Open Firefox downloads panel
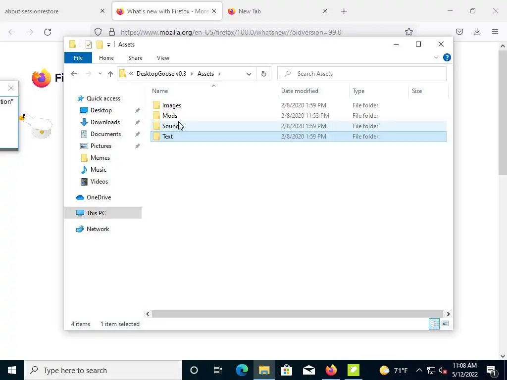 point(477,32)
